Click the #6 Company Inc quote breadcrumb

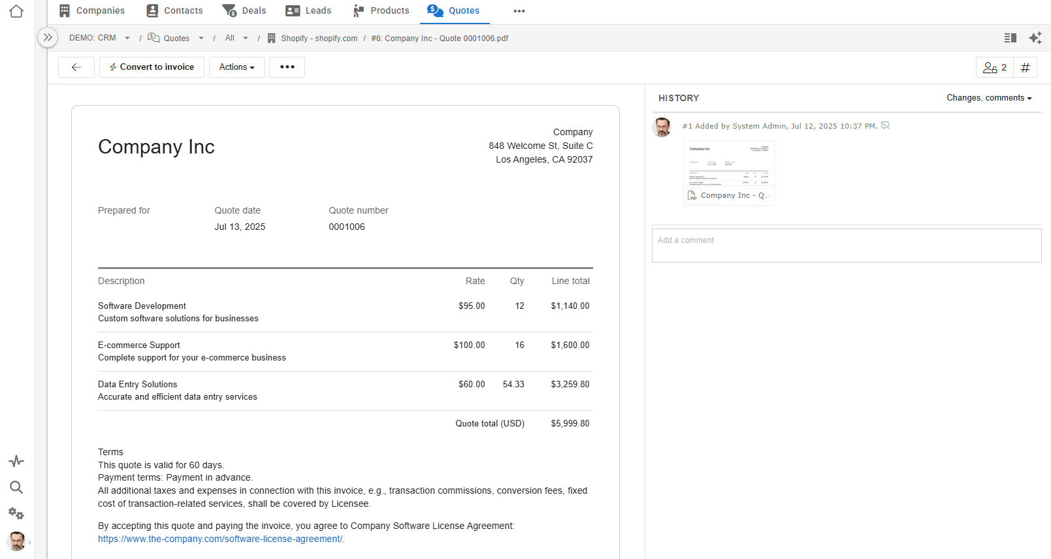click(x=440, y=39)
